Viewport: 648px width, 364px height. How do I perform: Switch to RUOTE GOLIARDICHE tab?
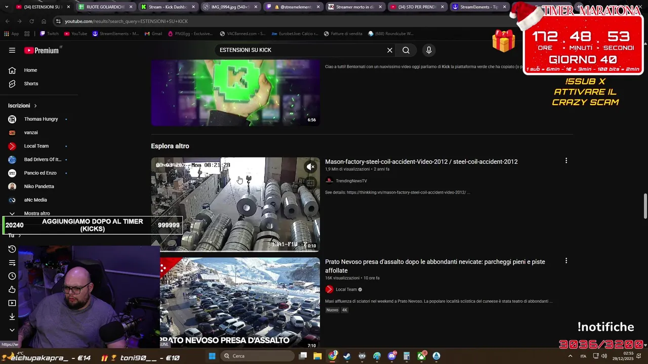(x=106, y=7)
